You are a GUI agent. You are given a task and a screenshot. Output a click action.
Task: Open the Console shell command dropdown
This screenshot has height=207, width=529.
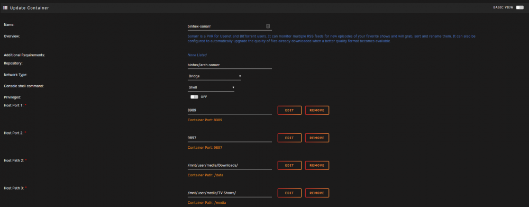[211, 87]
